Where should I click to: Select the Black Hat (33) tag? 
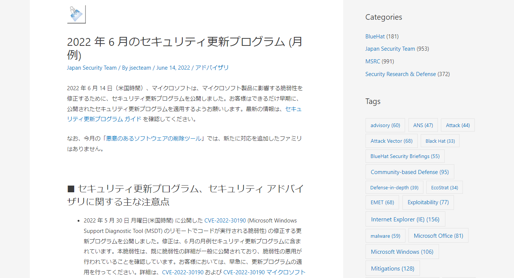pyautogui.click(x=440, y=141)
